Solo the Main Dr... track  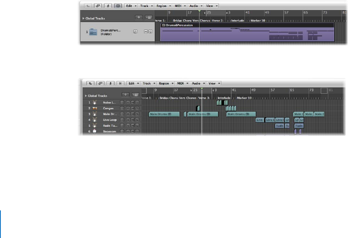click(137, 114)
